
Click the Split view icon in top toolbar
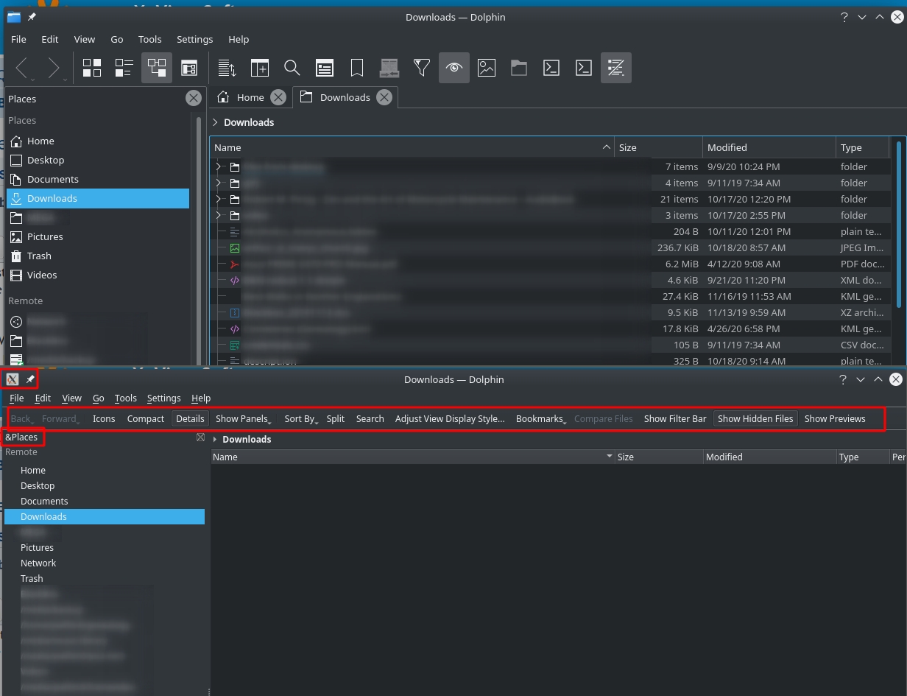(x=260, y=68)
